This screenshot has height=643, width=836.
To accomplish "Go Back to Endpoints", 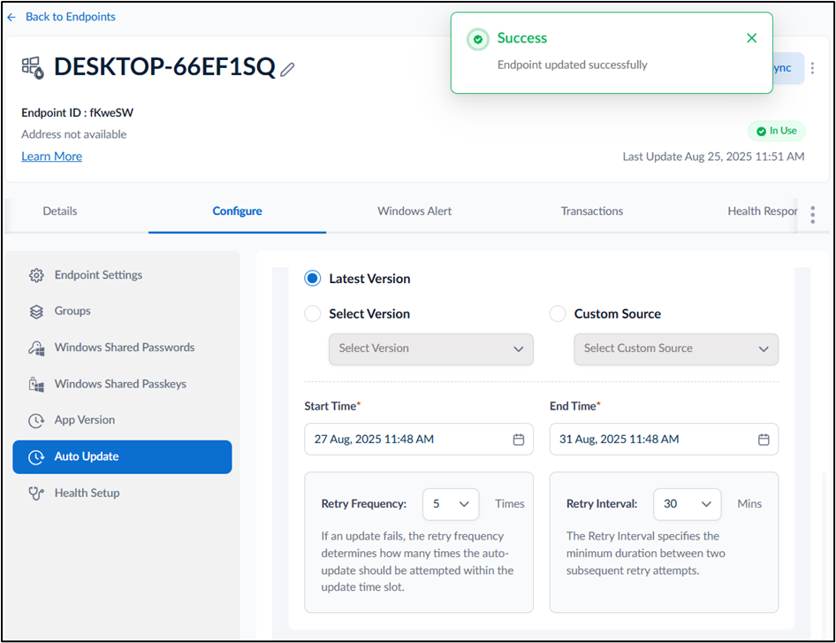I will tap(71, 17).
